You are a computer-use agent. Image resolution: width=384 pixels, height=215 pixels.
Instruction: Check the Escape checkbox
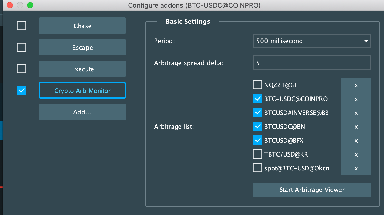[21, 47]
